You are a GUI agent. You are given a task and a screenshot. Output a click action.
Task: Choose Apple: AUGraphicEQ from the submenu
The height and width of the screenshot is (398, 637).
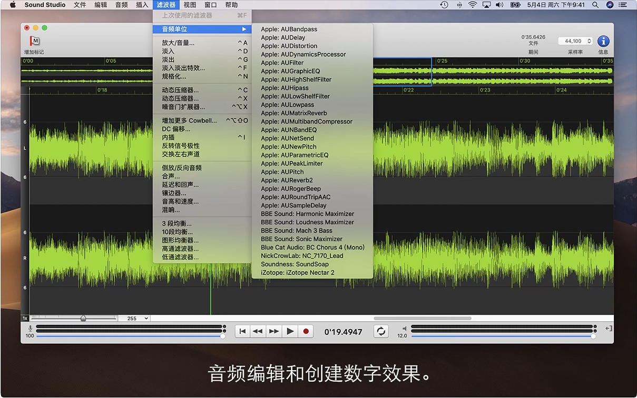pos(290,71)
